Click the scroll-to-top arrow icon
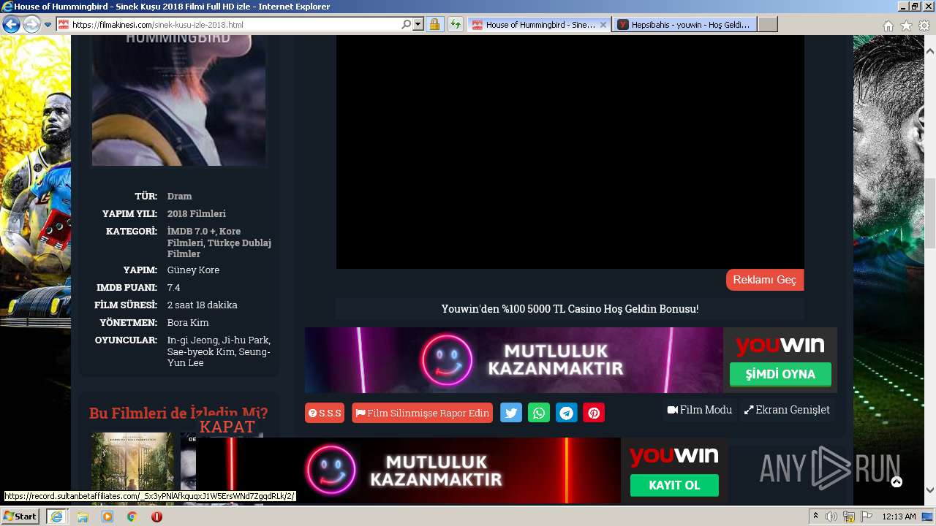 897,482
